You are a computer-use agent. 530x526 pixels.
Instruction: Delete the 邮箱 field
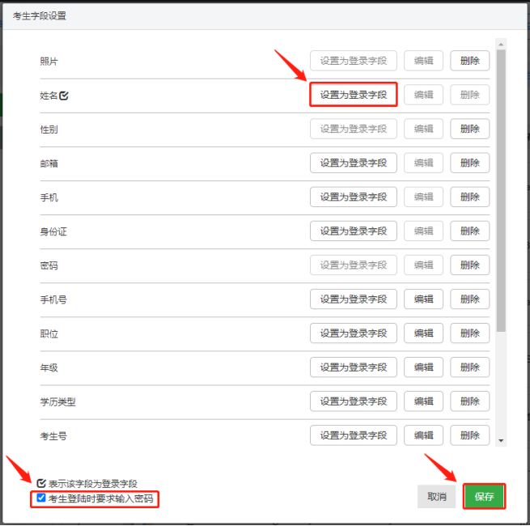[x=470, y=163]
